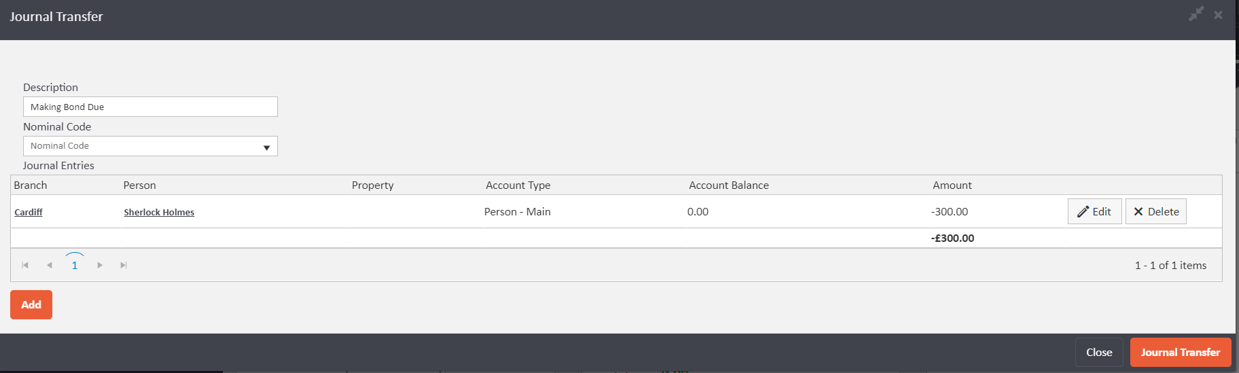Viewport: 1239px width, 373px height.
Task: Click the Description text field
Action: (x=150, y=107)
